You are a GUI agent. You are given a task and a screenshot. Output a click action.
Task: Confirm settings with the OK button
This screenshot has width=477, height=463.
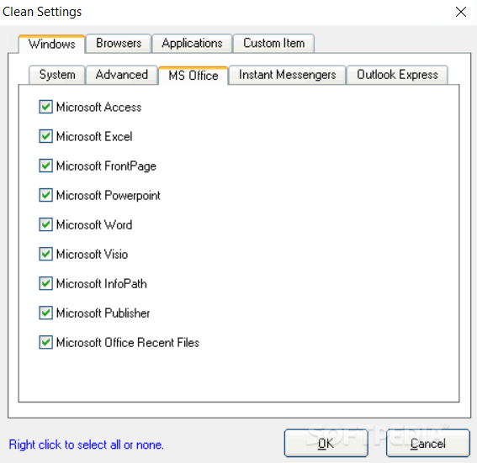326,443
